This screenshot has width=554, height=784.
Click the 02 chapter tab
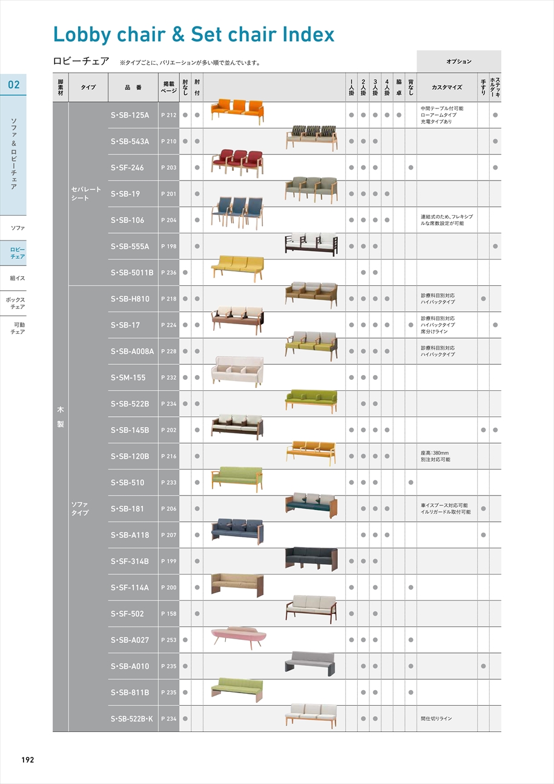coord(13,85)
